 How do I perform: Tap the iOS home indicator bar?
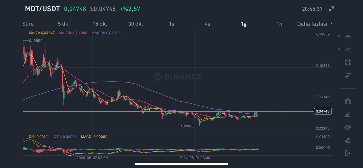[181, 164]
